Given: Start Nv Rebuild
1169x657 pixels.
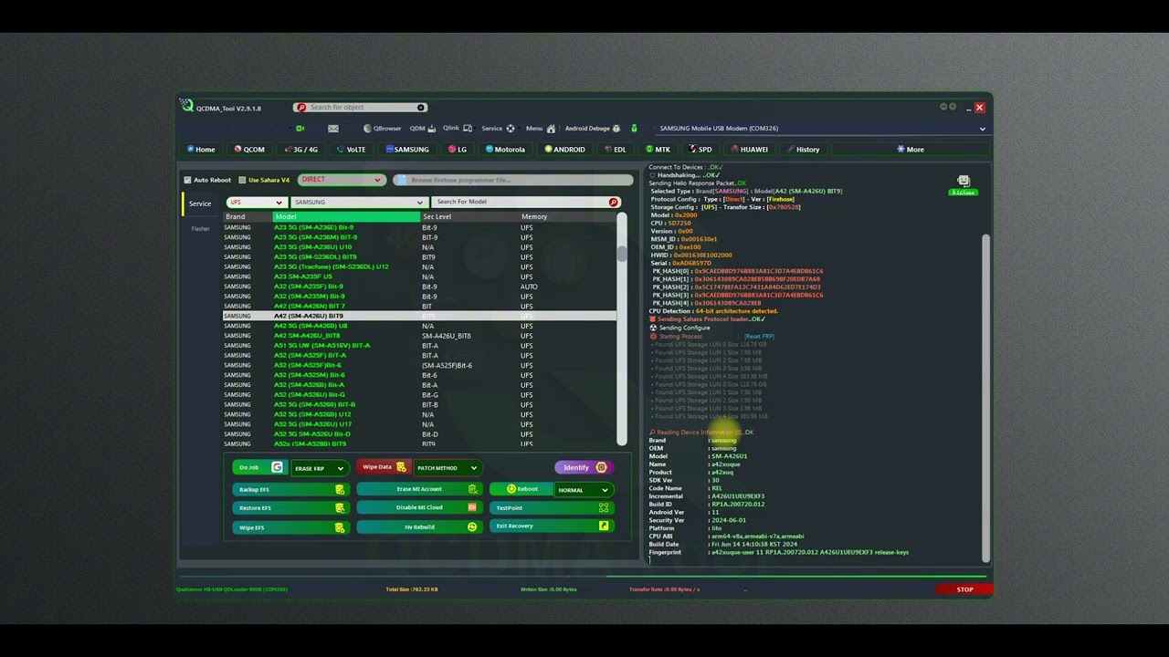Looking at the screenshot, I should [419, 527].
